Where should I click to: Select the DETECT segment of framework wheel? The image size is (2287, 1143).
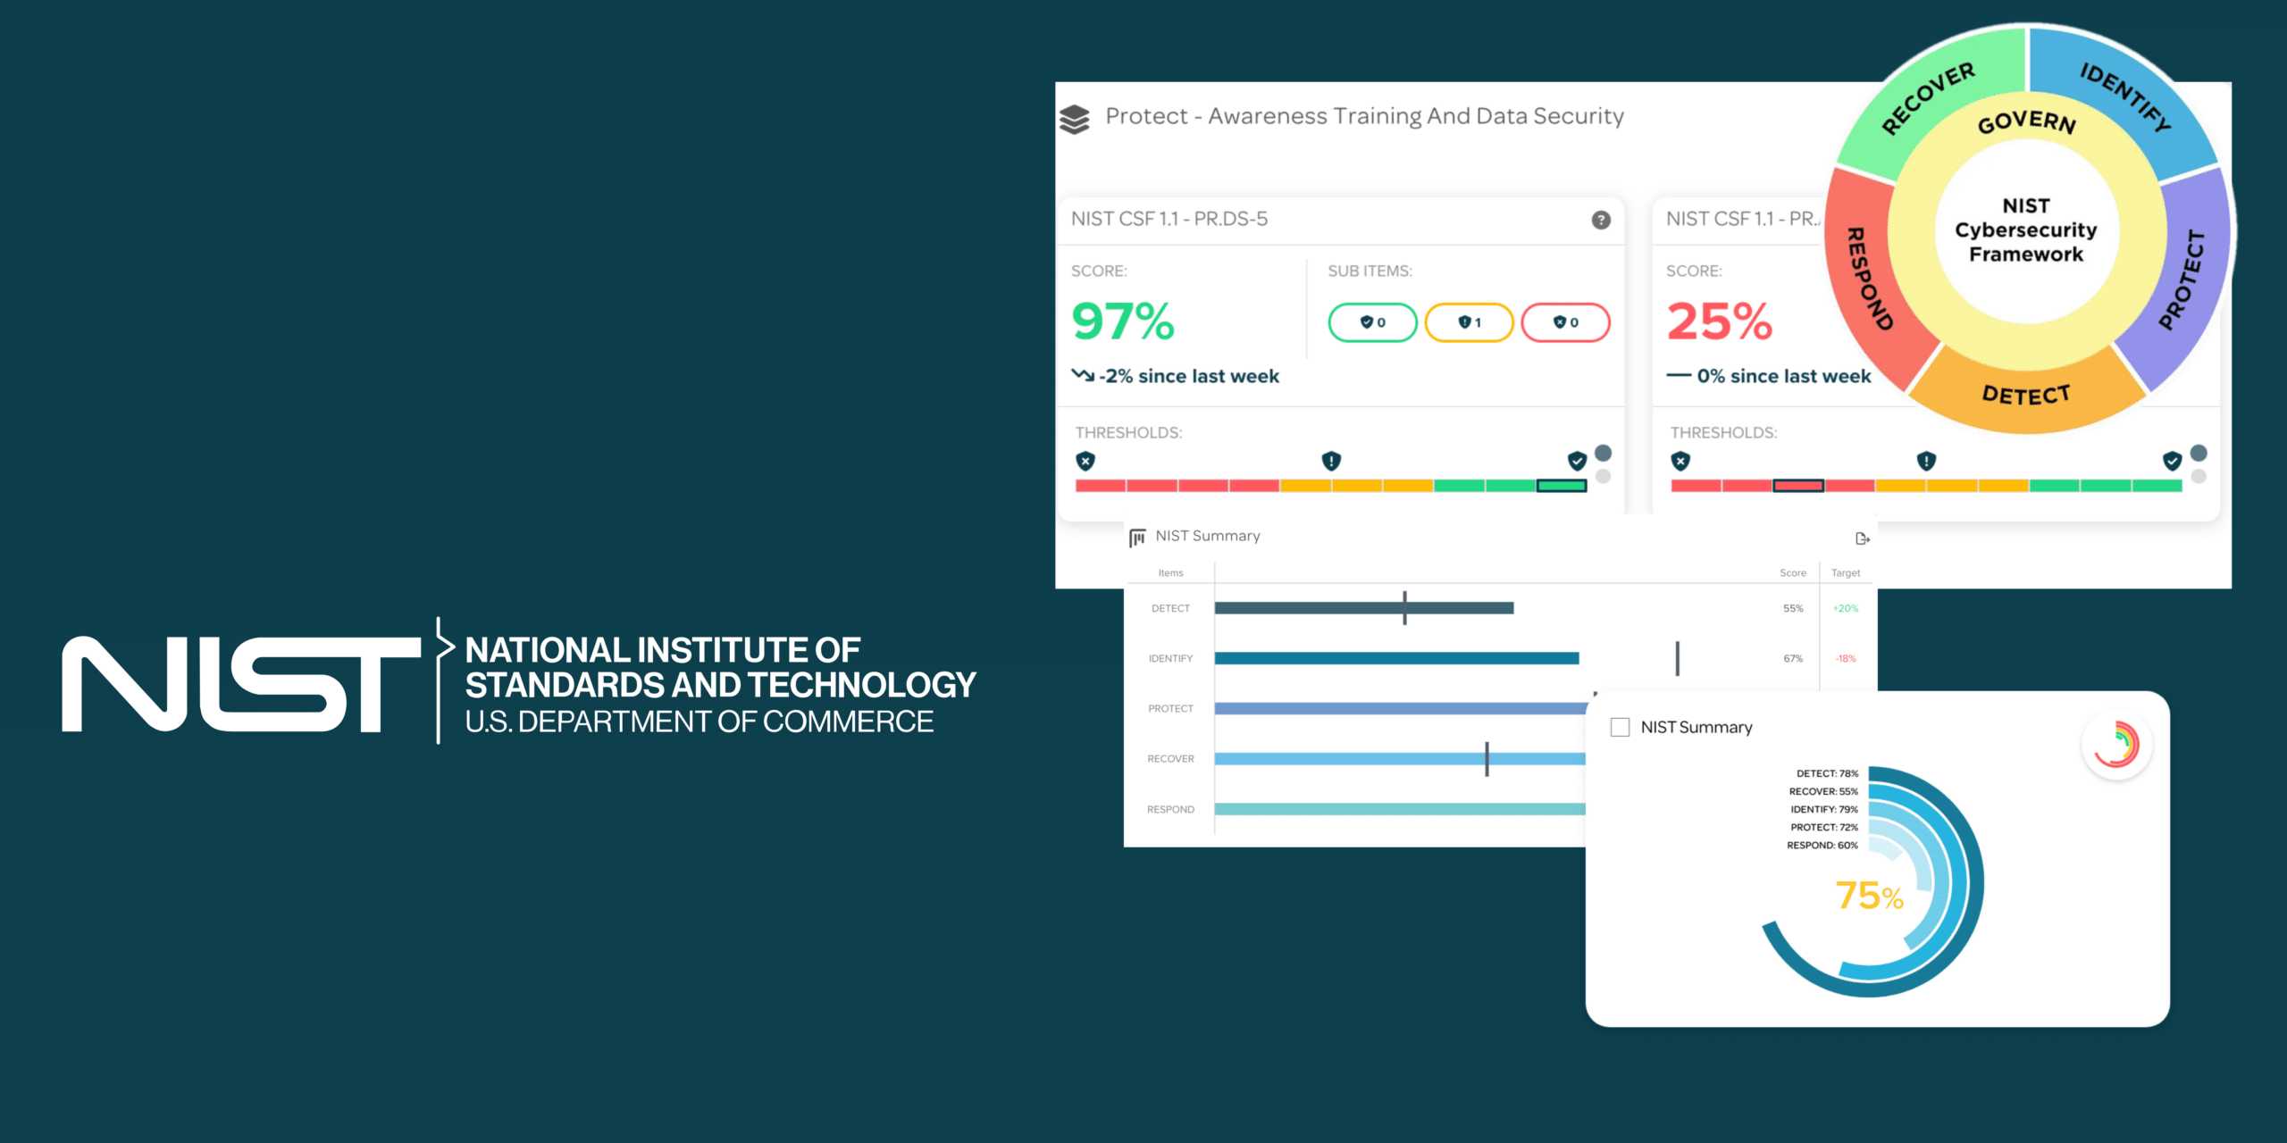[2025, 395]
